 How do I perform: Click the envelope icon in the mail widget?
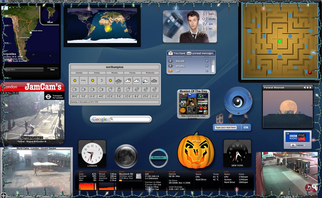pyautogui.click(x=171, y=53)
